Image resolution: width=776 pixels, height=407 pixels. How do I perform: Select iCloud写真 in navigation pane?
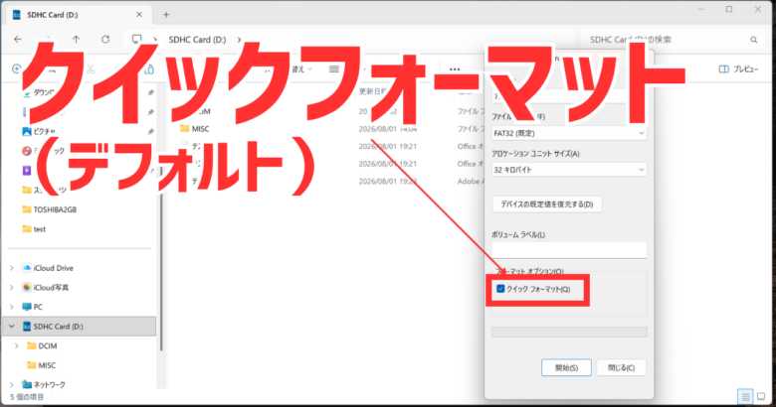(51, 288)
